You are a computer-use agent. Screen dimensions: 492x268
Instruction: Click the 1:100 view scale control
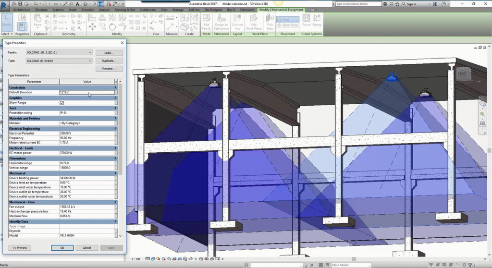point(137,259)
